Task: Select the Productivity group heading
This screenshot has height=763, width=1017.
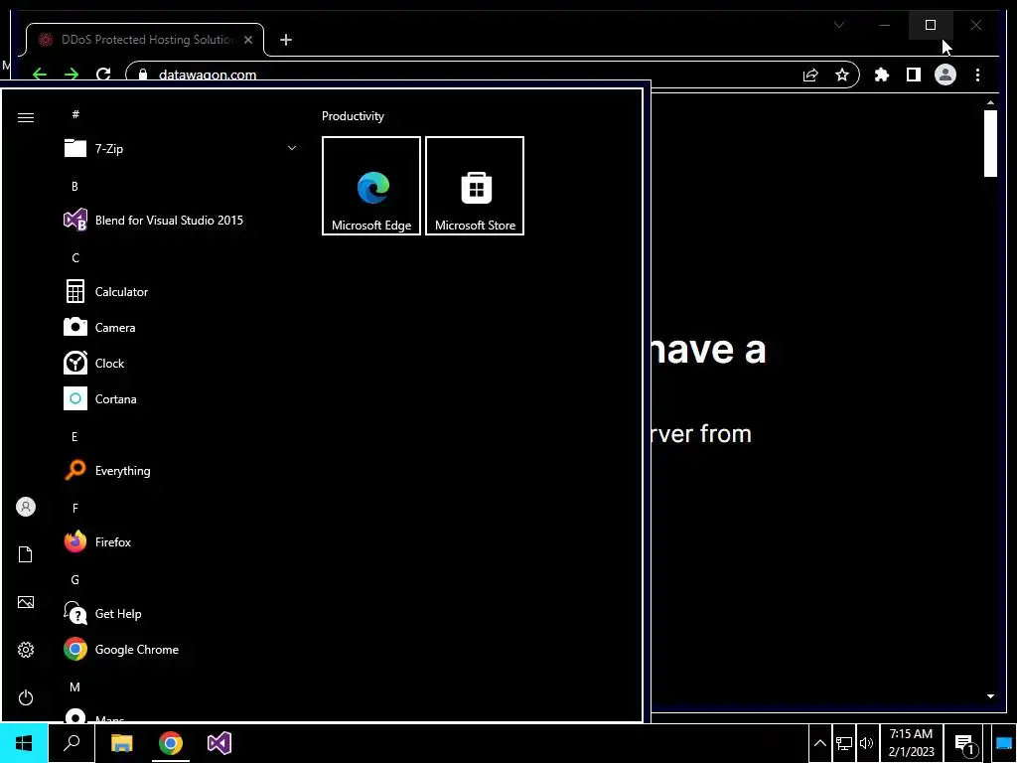Action: [353, 116]
